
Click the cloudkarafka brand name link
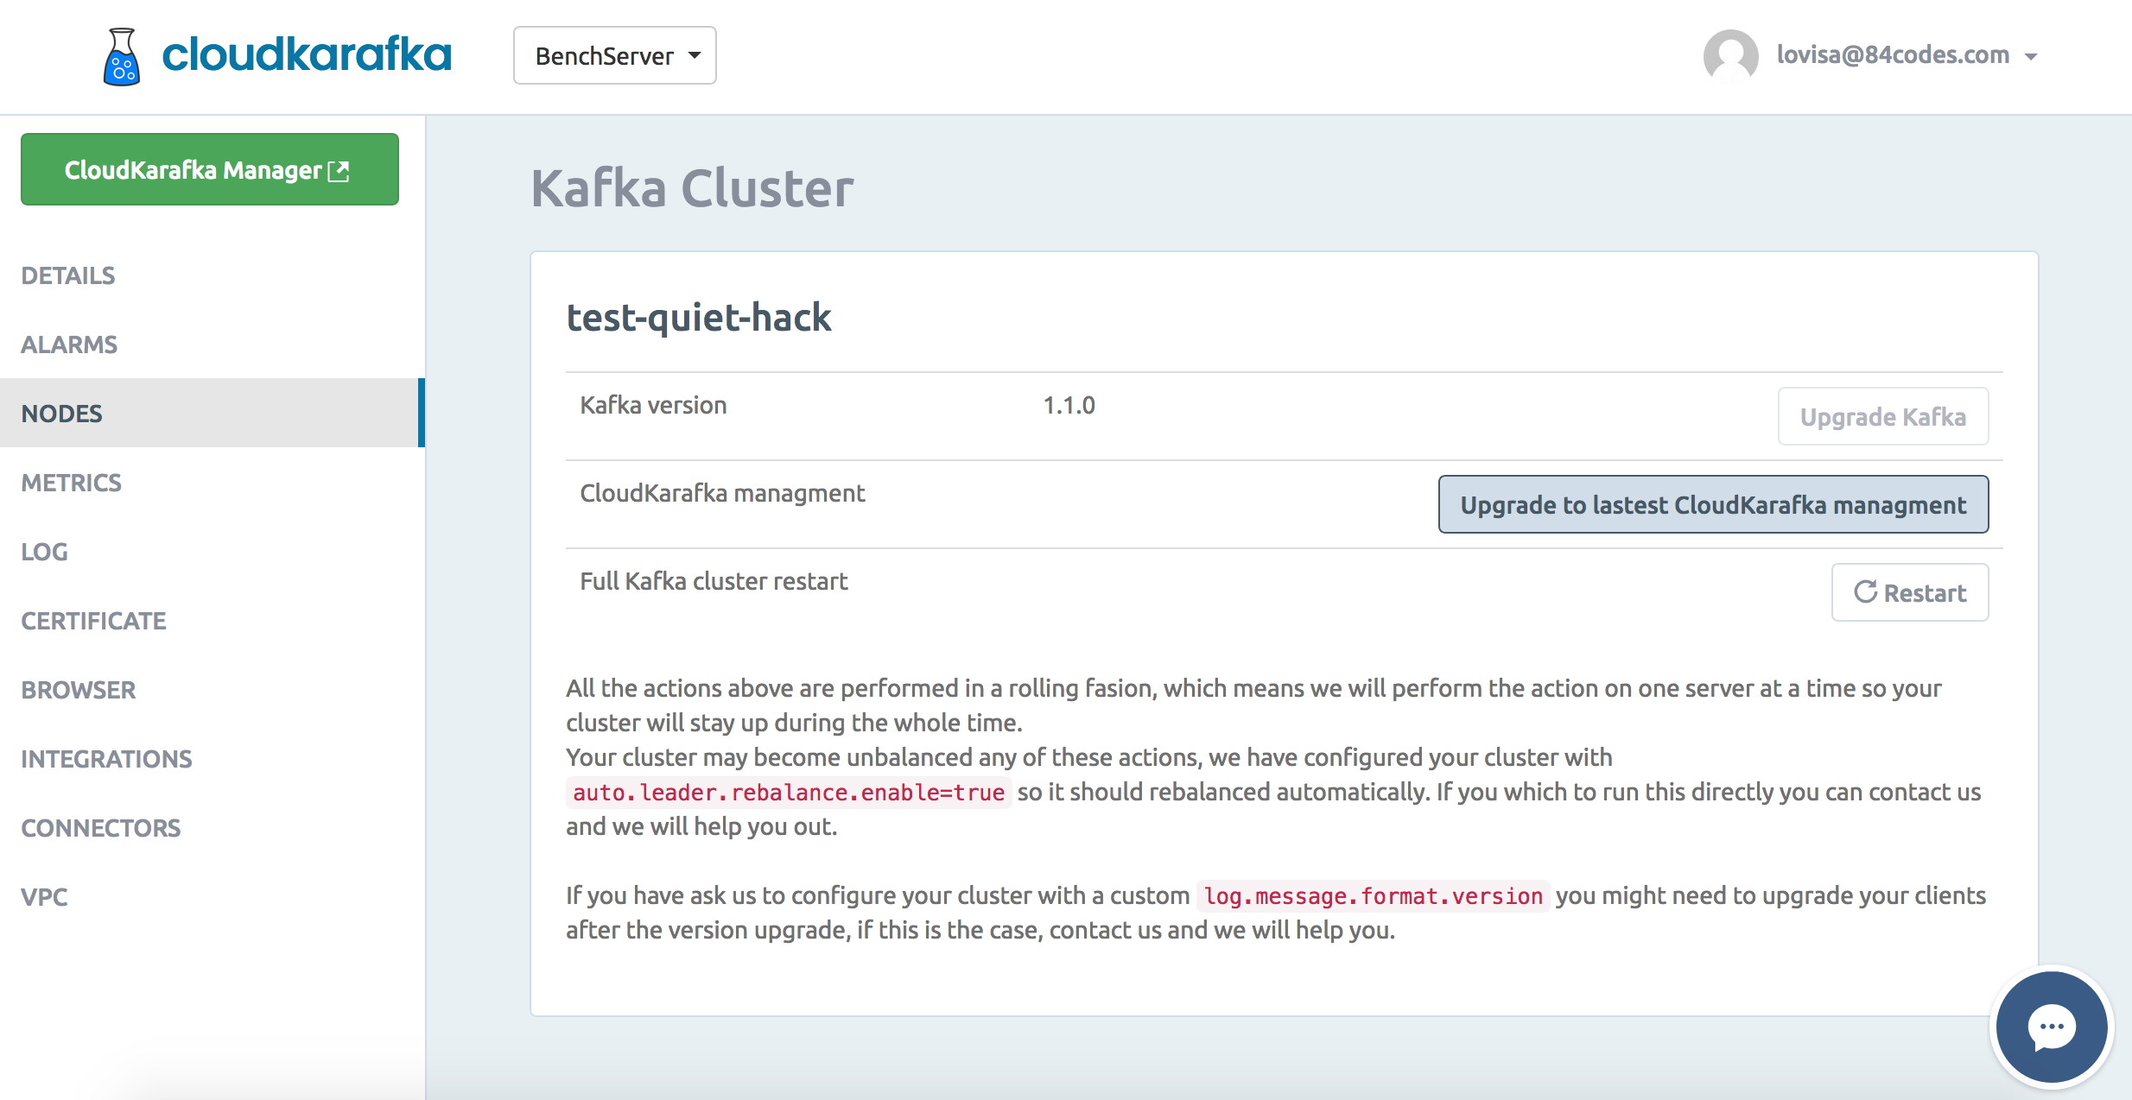[307, 54]
